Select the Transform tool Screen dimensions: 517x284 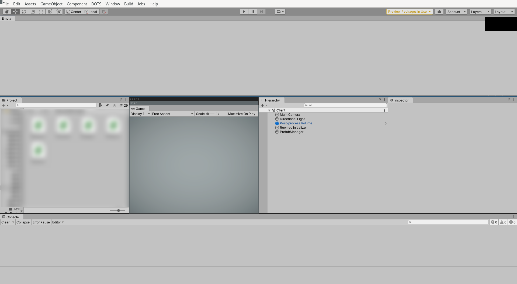pos(50,12)
